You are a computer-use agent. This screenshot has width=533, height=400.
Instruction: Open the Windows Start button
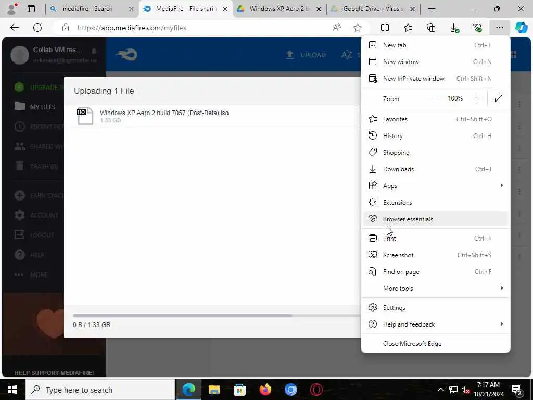[12, 390]
